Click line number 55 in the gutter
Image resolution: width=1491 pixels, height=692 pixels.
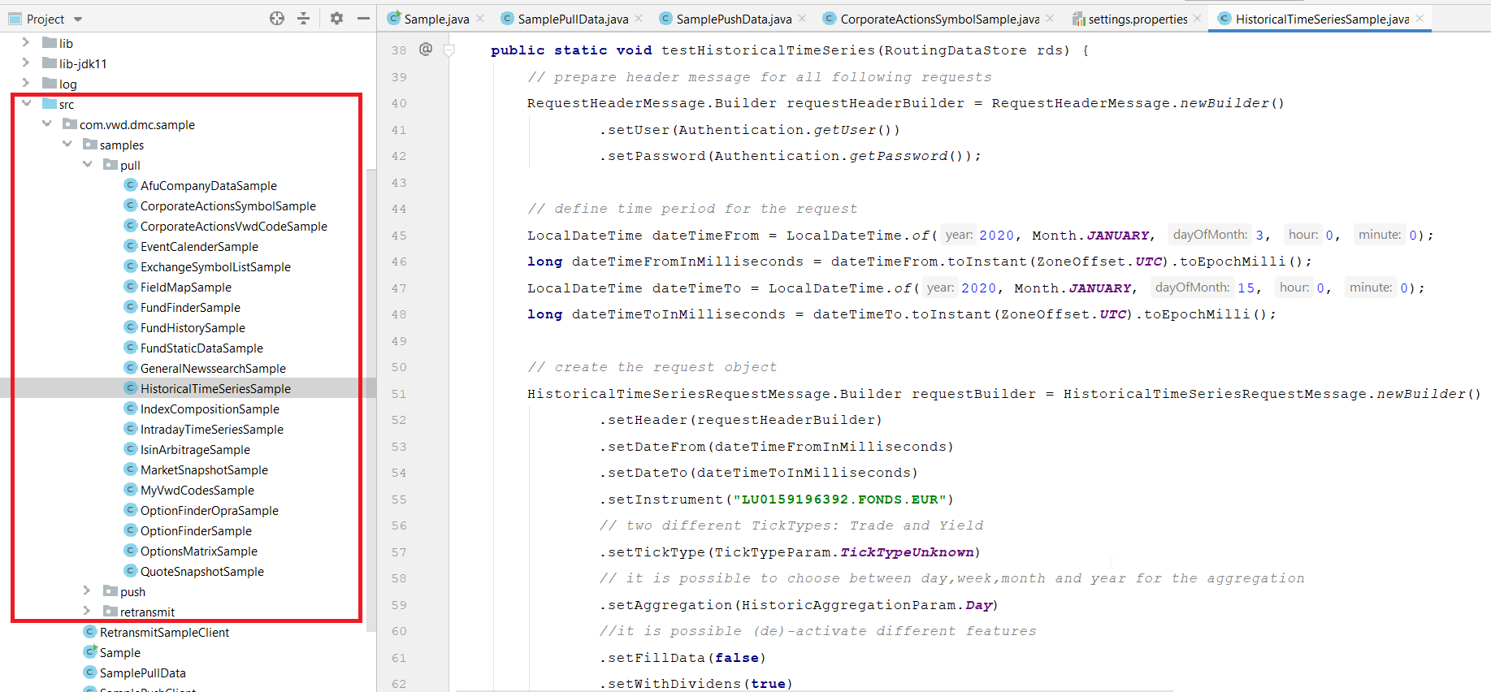click(399, 500)
